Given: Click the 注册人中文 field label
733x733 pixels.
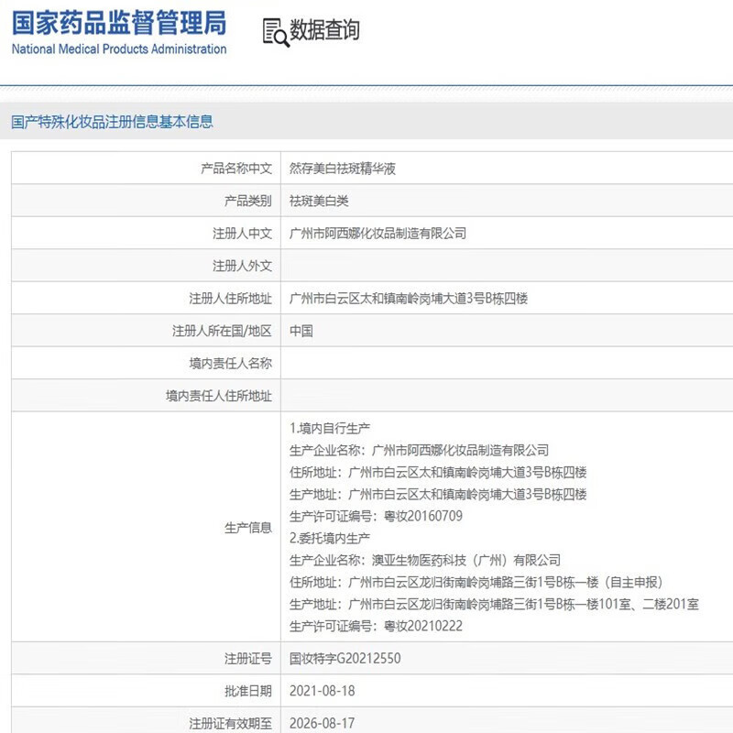Looking at the screenshot, I should point(242,234).
